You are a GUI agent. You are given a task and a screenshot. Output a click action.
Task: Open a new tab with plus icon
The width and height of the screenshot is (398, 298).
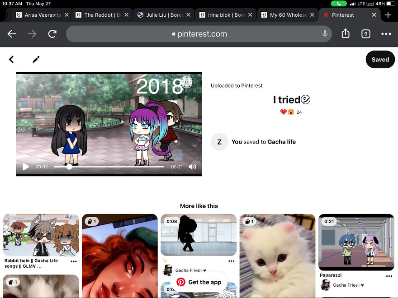[388, 15]
